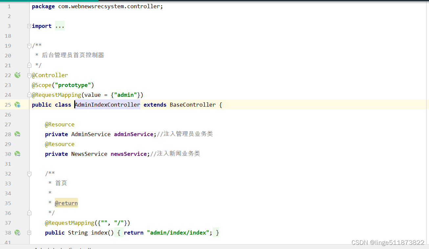Click the adminService field name
Image resolution: width=429 pixels, height=249 pixels.
click(134, 134)
